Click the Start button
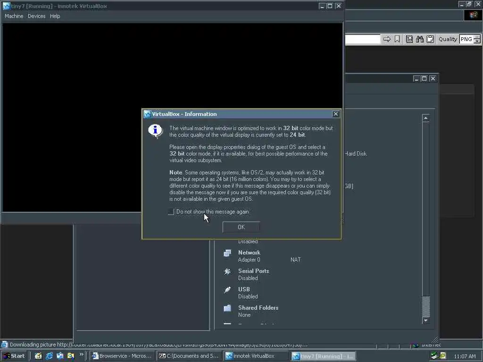 [x=14, y=356]
